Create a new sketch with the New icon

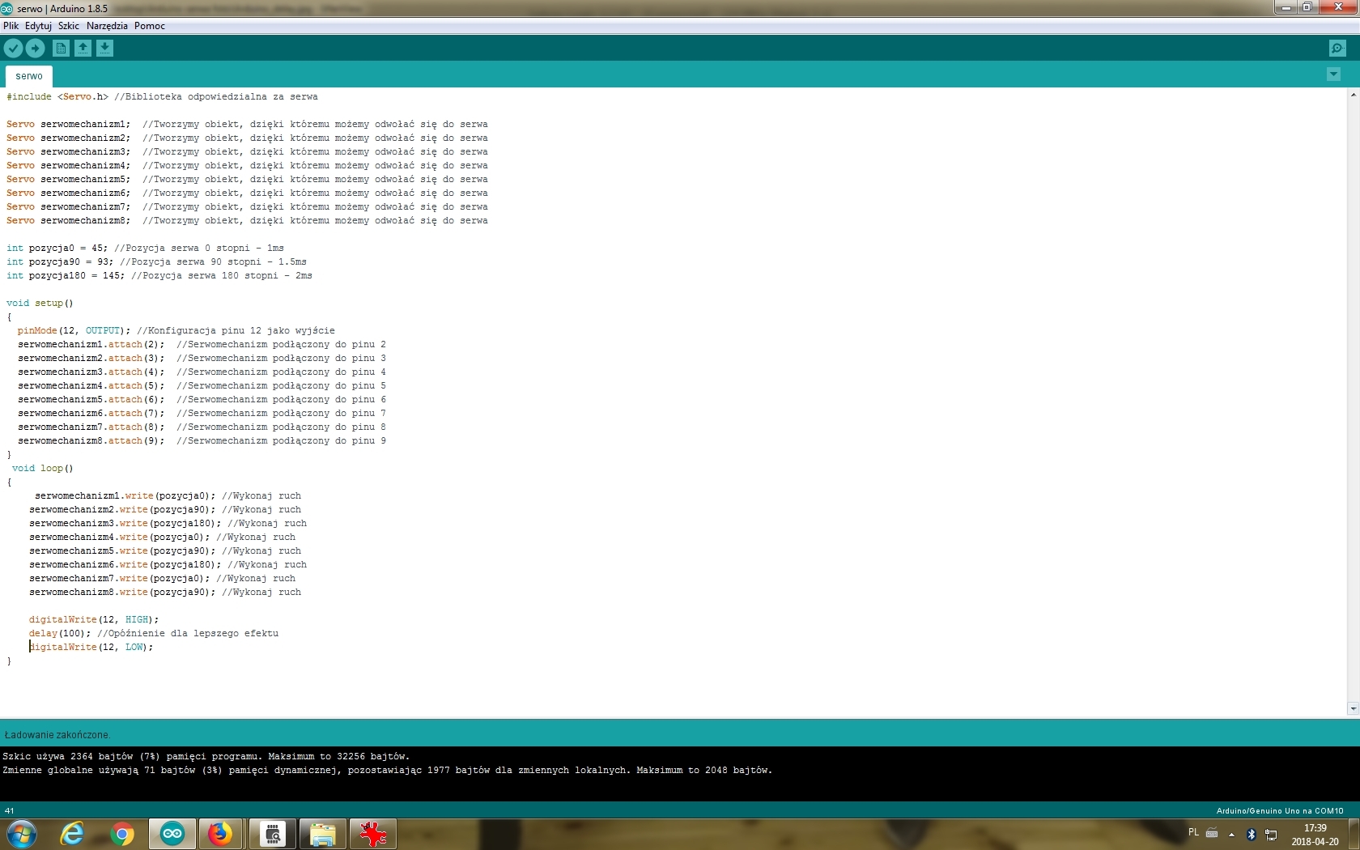[x=61, y=49]
